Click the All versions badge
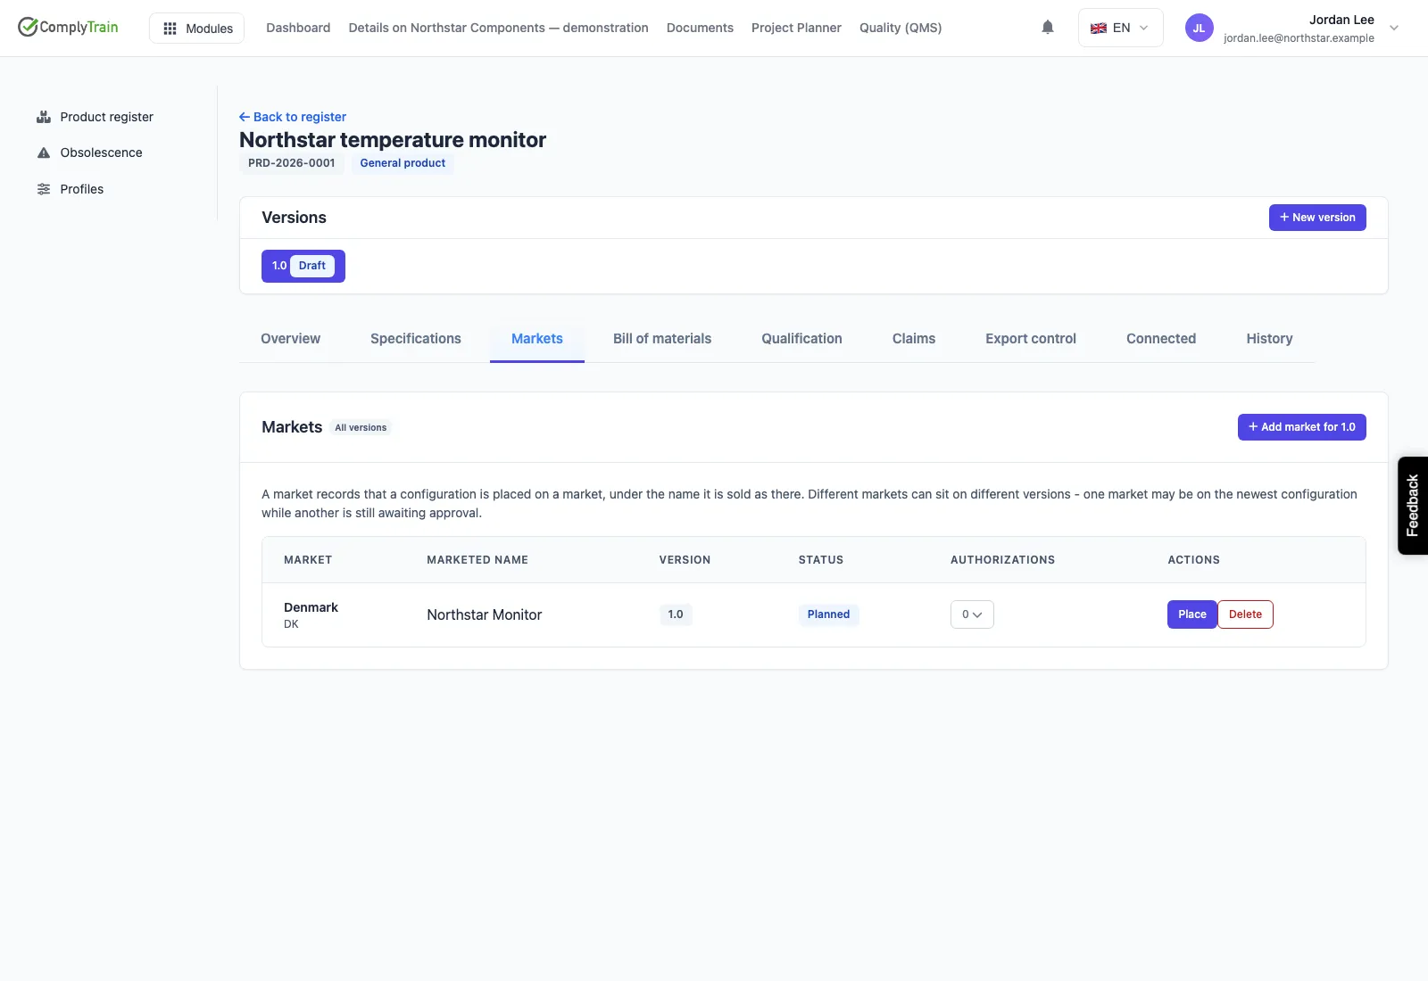 pos(361,428)
